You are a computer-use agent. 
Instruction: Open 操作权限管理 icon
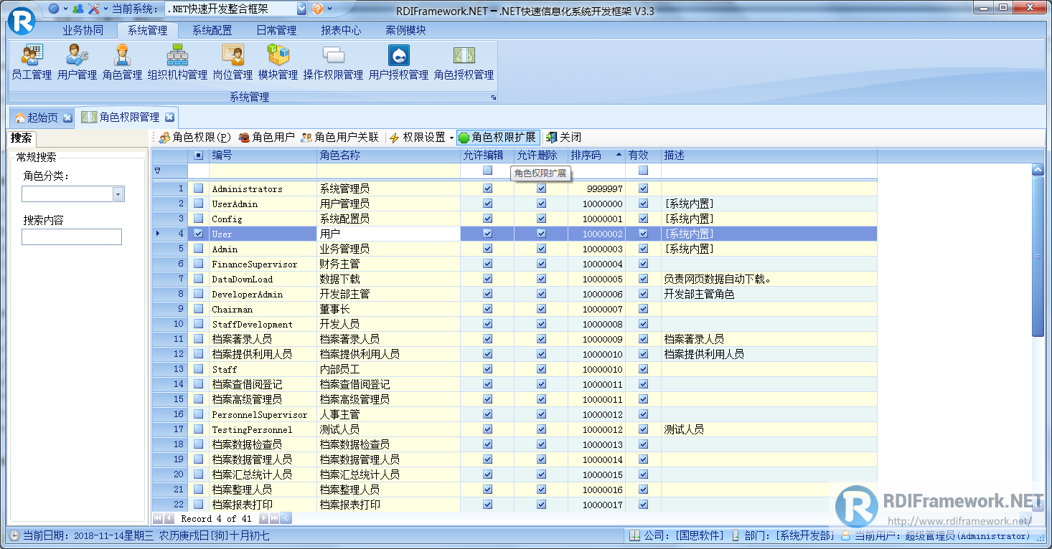point(333,62)
